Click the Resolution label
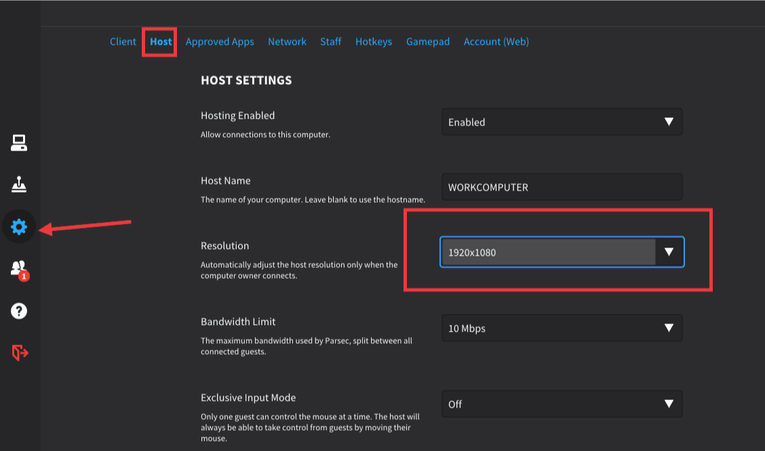 pos(225,246)
